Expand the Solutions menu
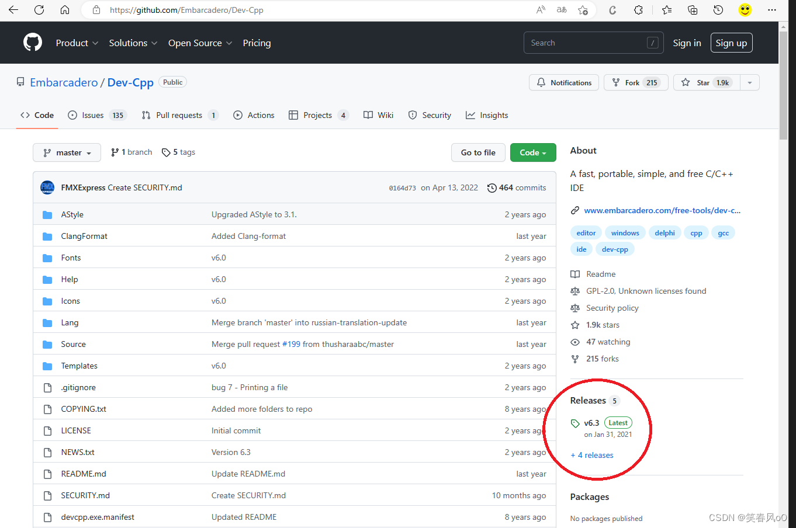 click(x=133, y=43)
